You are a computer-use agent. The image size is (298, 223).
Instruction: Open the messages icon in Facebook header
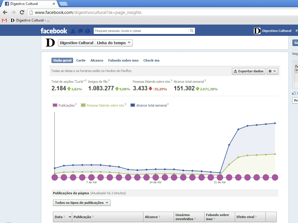(x=80, y=31)
